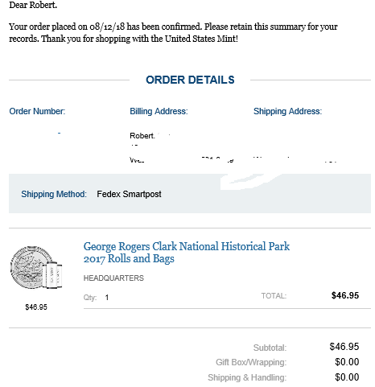This screenshot has height=387, width=375.
Task: Click the Billing Address label
Action: tap(159, 111)
